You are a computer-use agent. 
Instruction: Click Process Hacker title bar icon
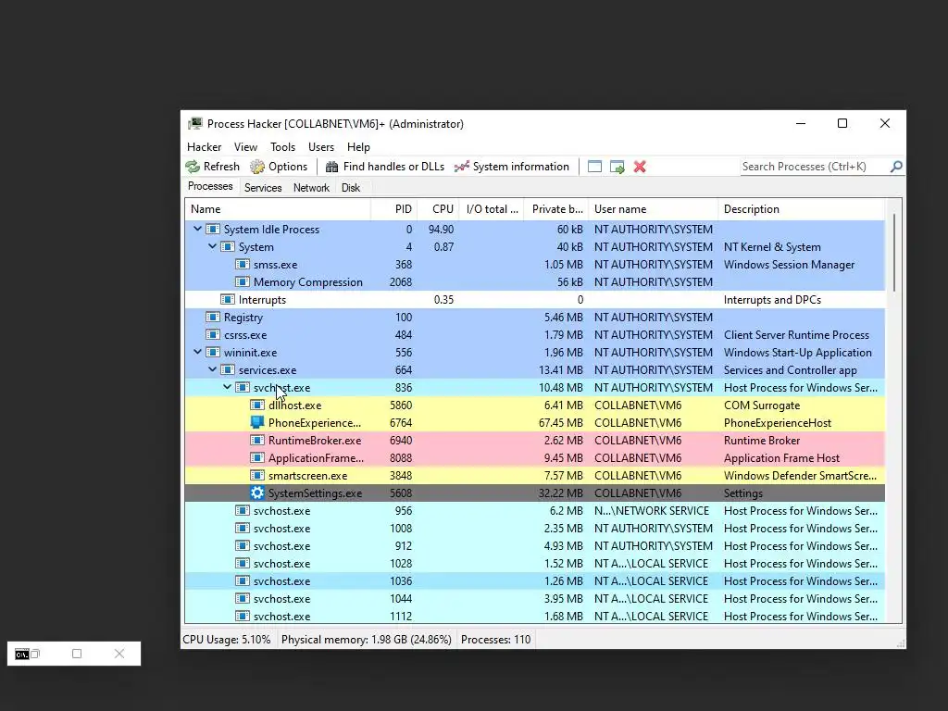(x=195, y=123)
